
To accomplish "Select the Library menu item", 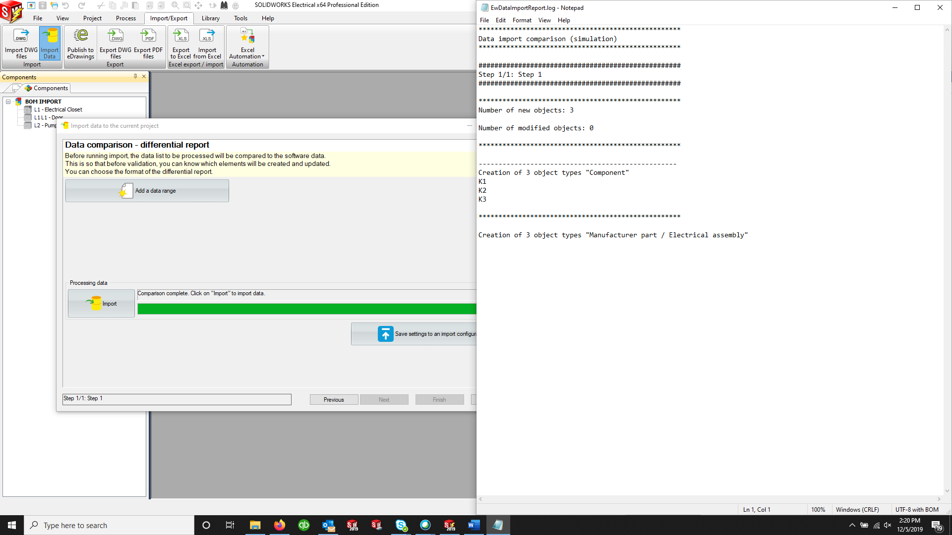I will (x=210, y=18).
